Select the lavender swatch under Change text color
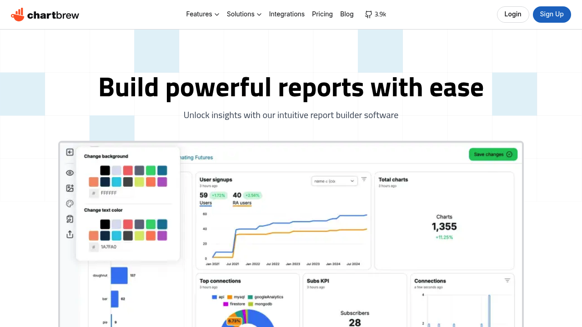The image size is (582, 327). click(116, 224)
